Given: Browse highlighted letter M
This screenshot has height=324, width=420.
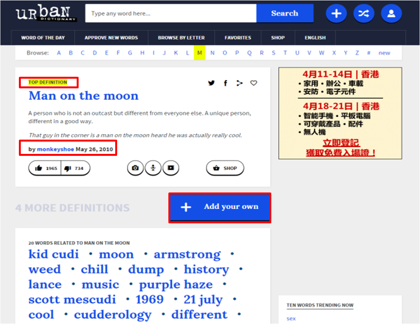Looking at the screenshot, I should click(x=200, y=53).
